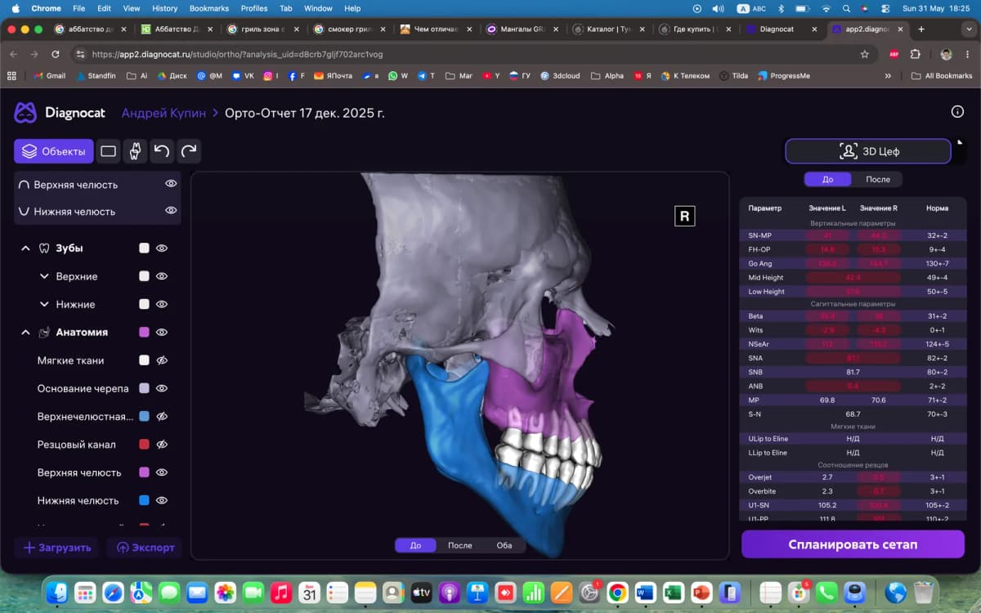Select the После tab in parameters panel

tap(878, 179)
